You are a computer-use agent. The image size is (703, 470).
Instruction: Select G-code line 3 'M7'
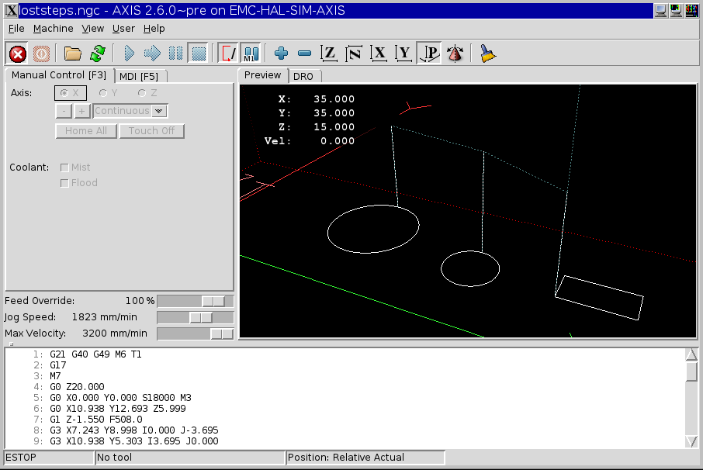click(55, 376)
